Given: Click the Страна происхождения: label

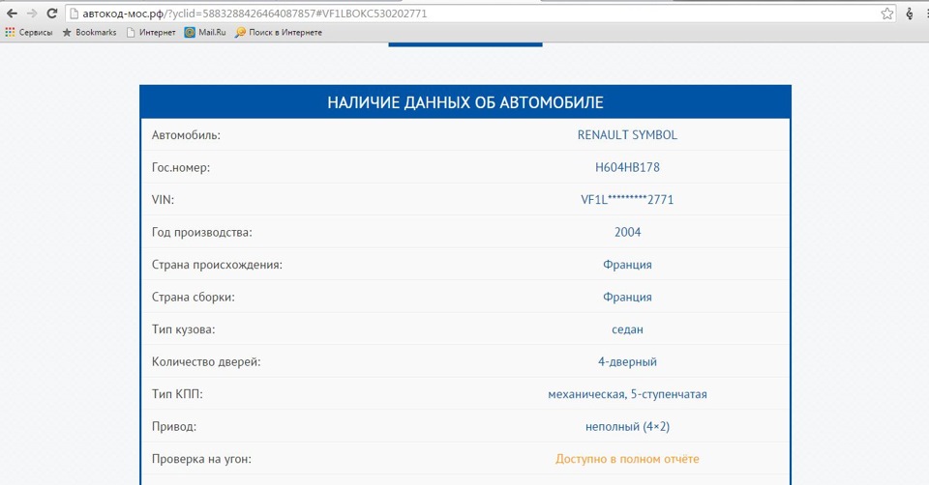Looking at the screenshot, I should click(x=217, y=265).
